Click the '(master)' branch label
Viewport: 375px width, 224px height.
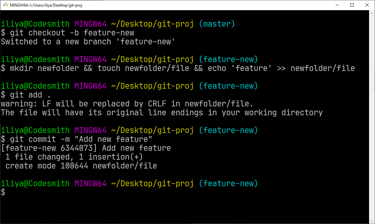point(217,24)
